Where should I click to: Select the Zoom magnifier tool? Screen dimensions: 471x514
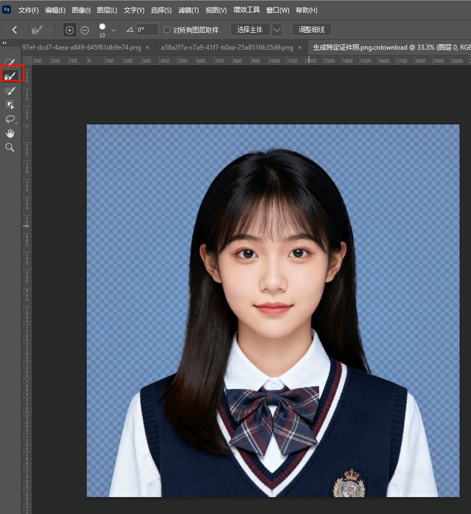pyautogui.click(x=10, y=147)
